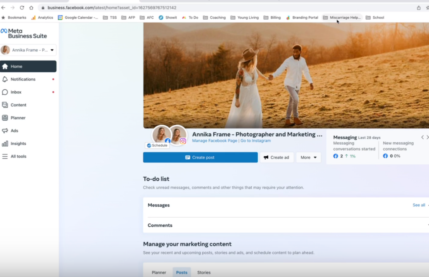Click the Schedule badge under profile pictures
This screenshot has width=429, height=277.
157,145
